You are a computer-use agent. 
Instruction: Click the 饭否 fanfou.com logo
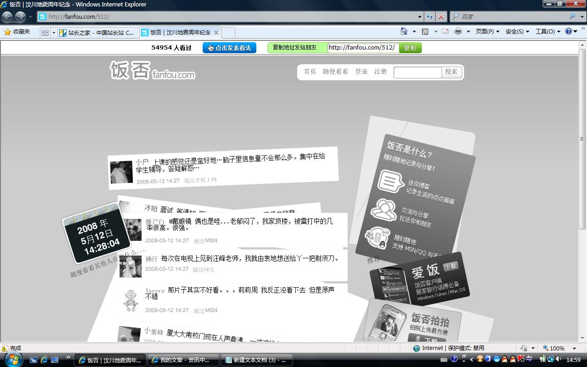152,70
